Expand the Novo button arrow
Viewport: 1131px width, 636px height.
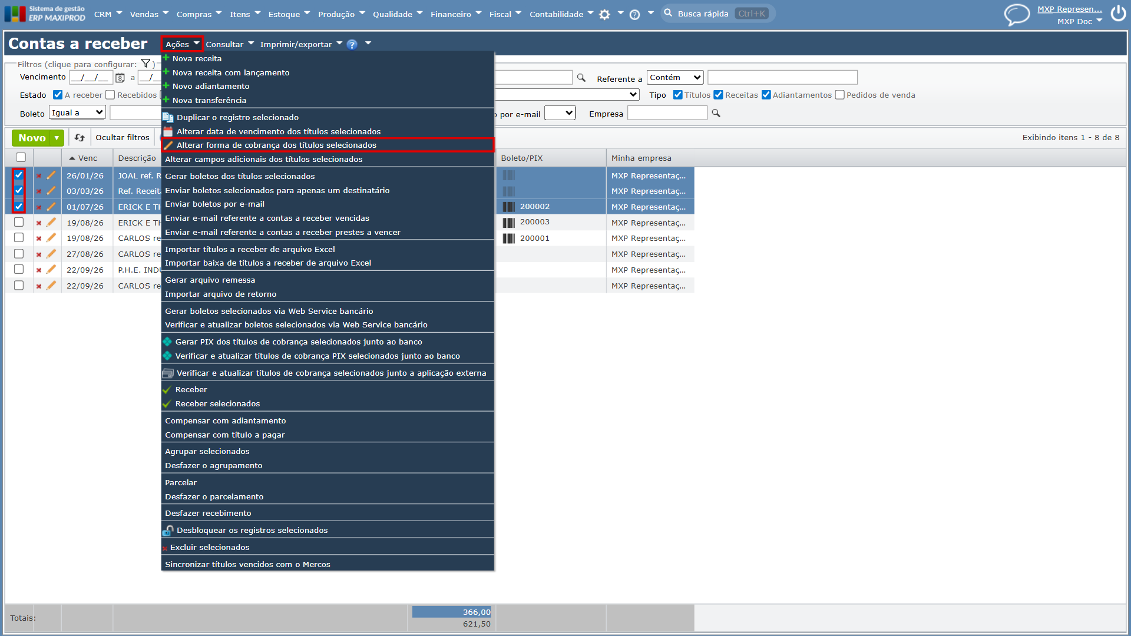57,138
